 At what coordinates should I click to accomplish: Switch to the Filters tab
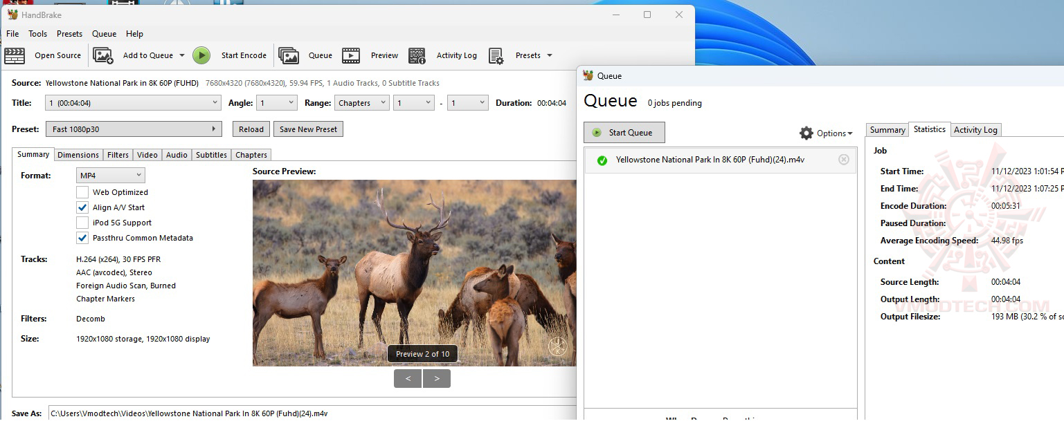(118, 155)
